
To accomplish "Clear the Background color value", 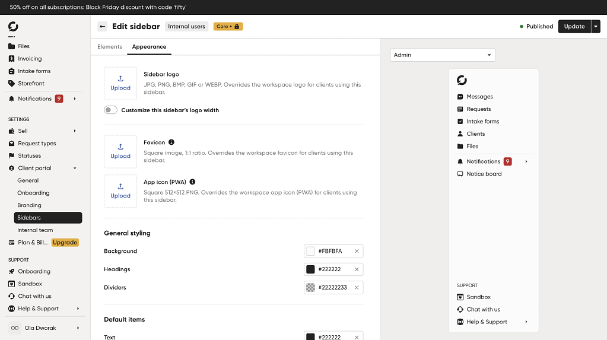I will [x=357, y=251].
